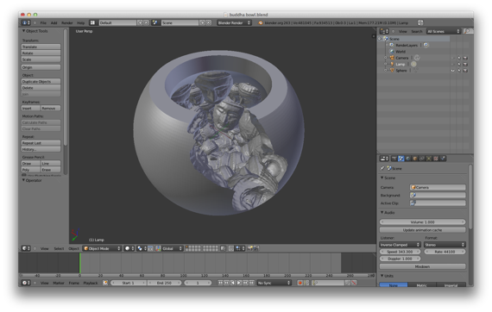Image resolution: width=492 pixels, height=312 pixels.
Task: Open the Object Constraints properties tab icon
Action: click(422, 159)
